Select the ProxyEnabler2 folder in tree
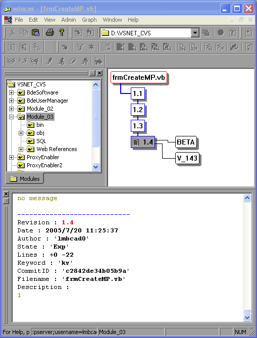Image resolution: width=257 pixels, height=338 pixels. (44, 165)
